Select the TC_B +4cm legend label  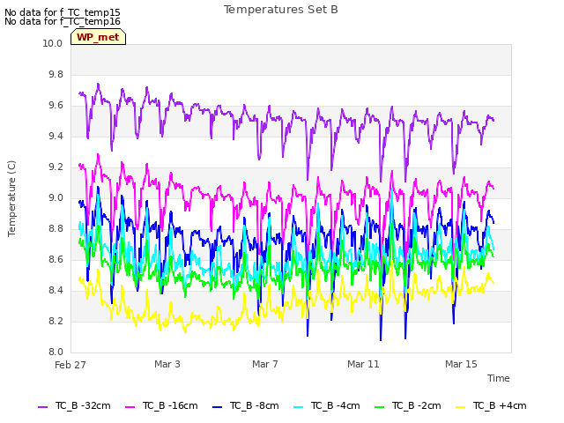[x=500, y=405]
